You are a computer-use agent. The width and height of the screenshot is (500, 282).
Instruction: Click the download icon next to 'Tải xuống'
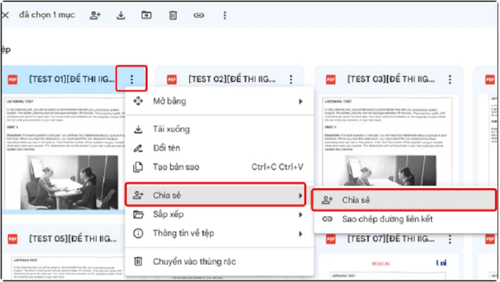point(138,129)
